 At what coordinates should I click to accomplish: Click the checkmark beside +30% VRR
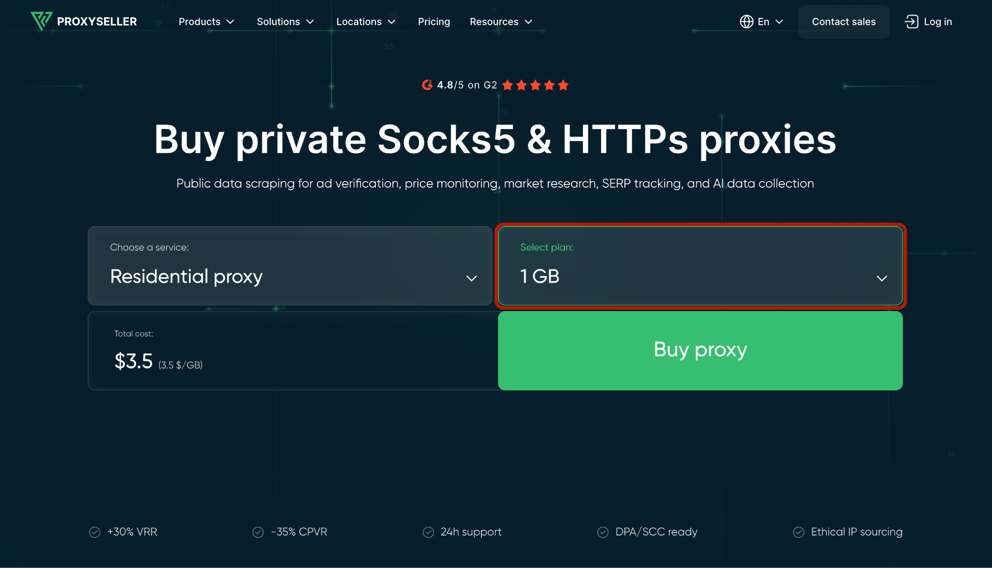95,532
